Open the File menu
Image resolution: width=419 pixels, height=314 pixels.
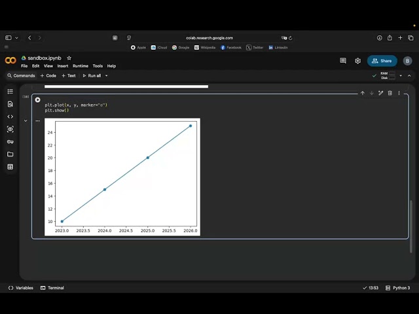click(24, 66)
